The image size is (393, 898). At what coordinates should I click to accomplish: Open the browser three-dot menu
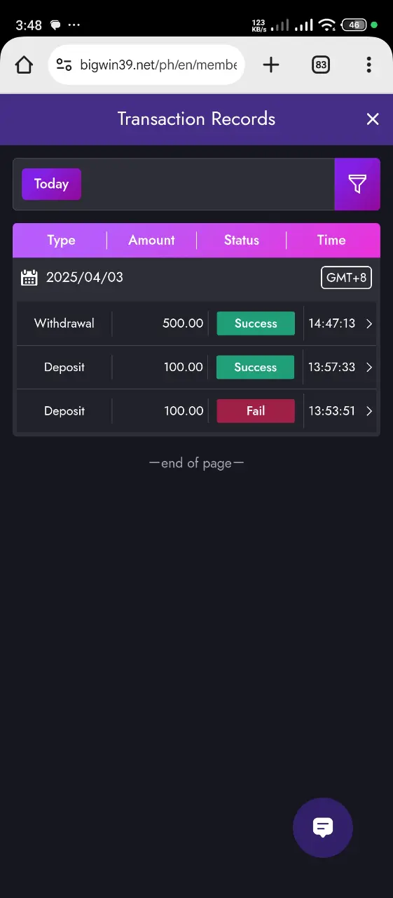pos(369,65)
